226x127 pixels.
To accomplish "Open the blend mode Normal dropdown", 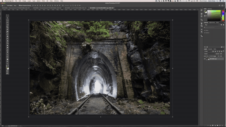I will click(209, 54).
